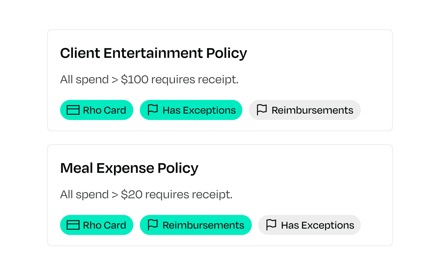Click the flag icon on Meal Expense's Has Exceptions chip

tap(271, 225)
